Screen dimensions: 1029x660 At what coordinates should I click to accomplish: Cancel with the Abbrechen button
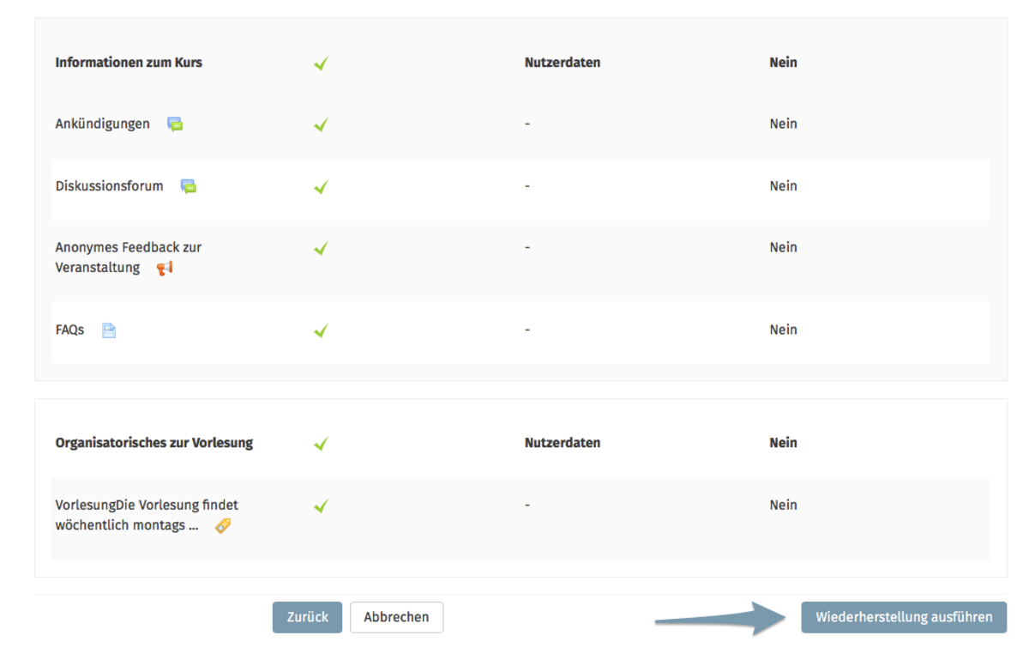coord(396,617)
